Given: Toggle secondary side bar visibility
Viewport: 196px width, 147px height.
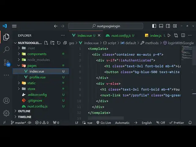Looking at the screenshot, I should [168, 26].
